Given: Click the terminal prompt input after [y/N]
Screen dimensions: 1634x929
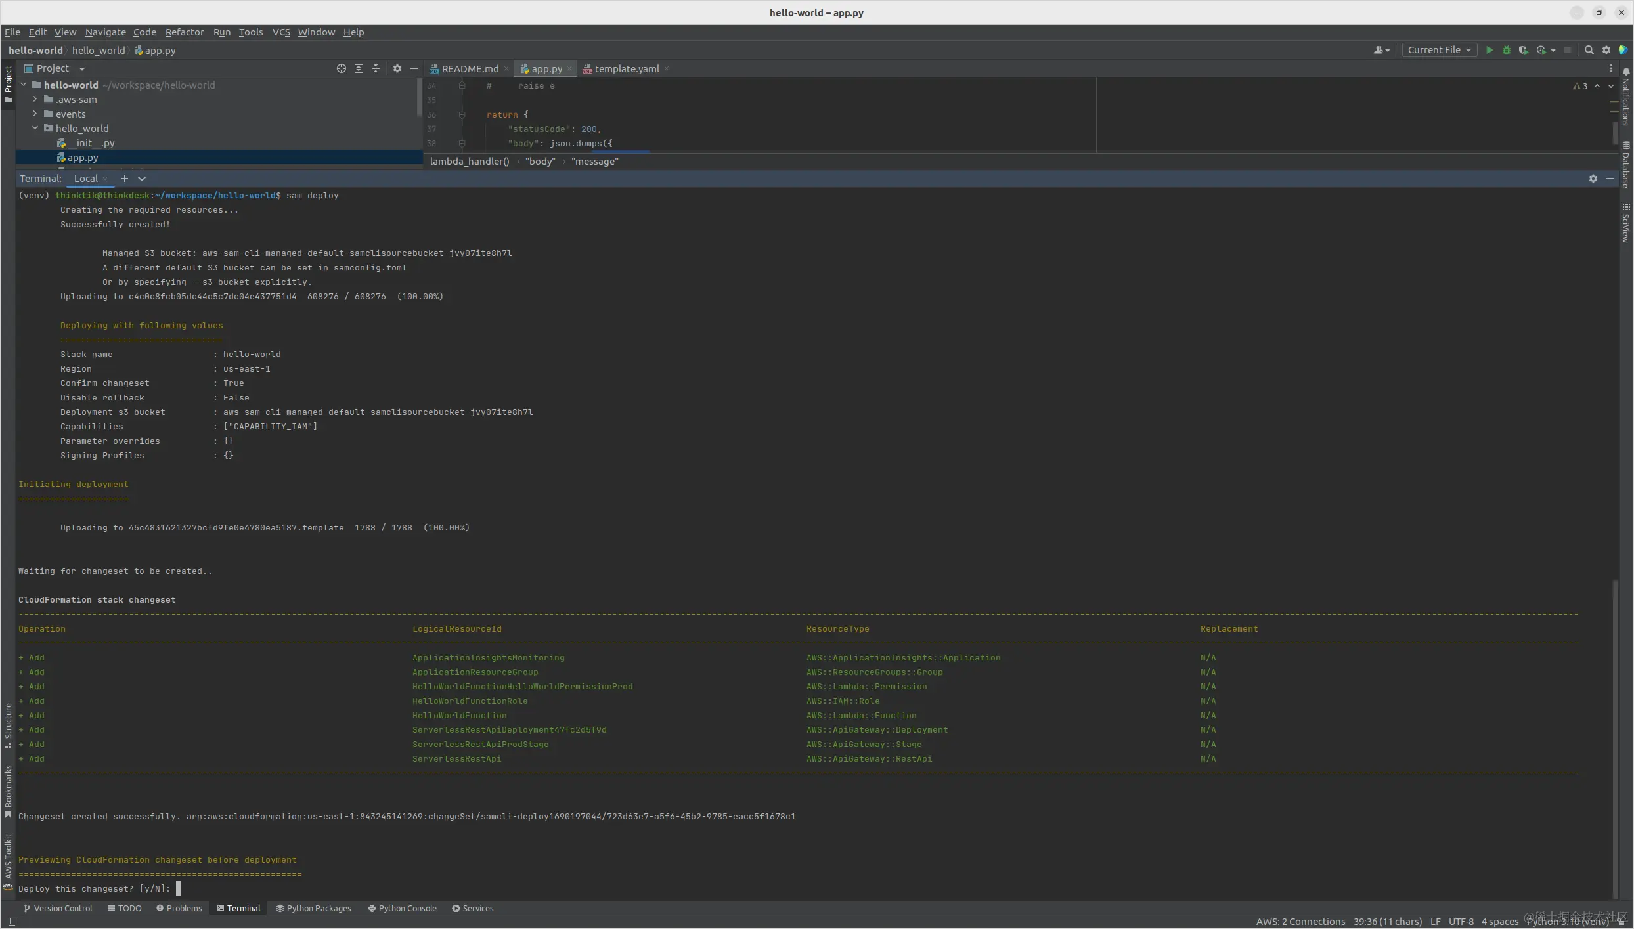Looking at the screenshot, I should tap(179, 888).
